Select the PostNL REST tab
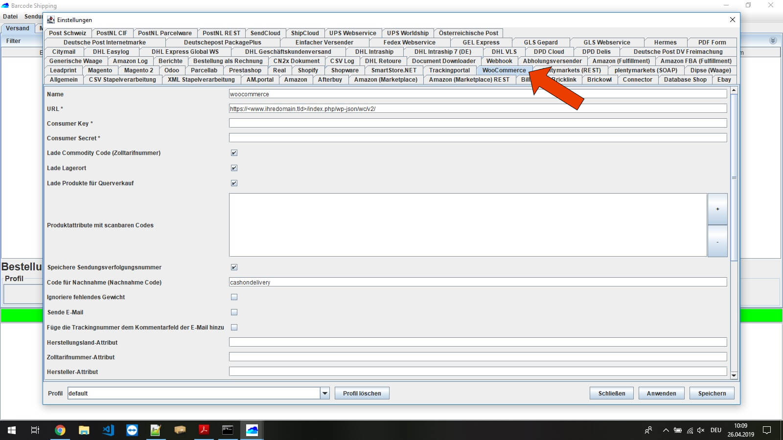Image resolution: width=783 pixels, height=440 pixels. (x=221, y=33)
